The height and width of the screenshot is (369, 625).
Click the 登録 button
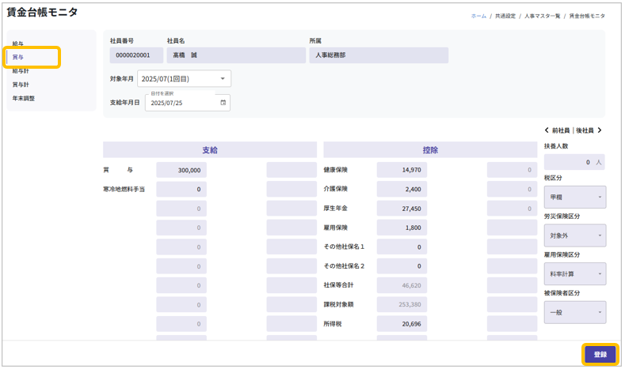pos(600,354)
